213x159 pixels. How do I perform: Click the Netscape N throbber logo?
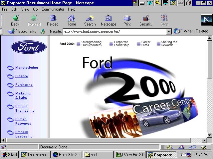206,20
